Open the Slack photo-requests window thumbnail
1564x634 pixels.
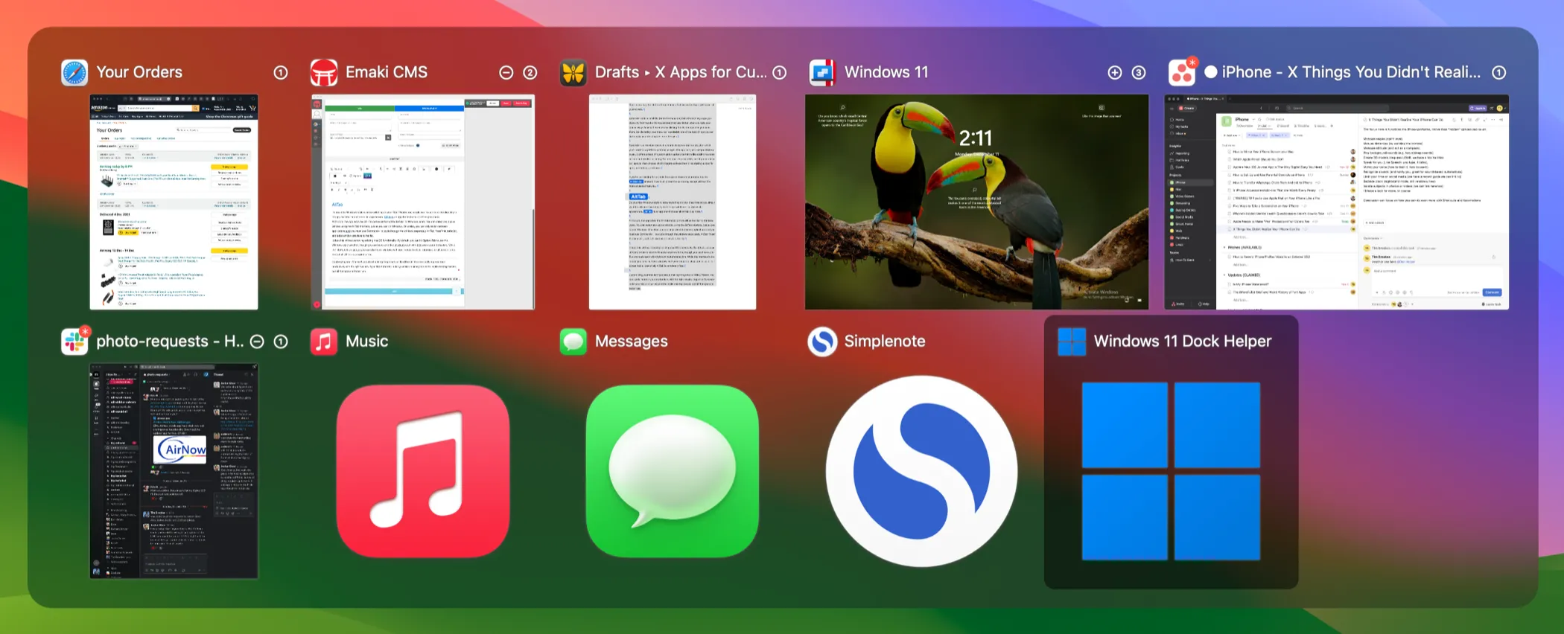click(x=174, y=470)
